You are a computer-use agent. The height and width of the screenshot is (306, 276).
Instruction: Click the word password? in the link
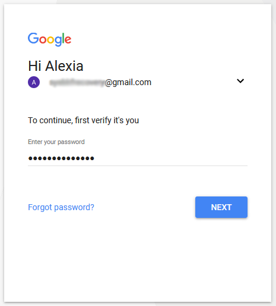point(74,207)
